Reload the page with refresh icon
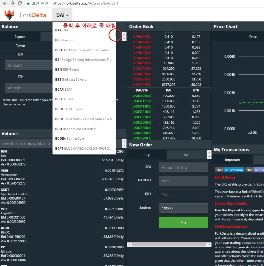The image size is (264, 266). click(x=20, y=3)
